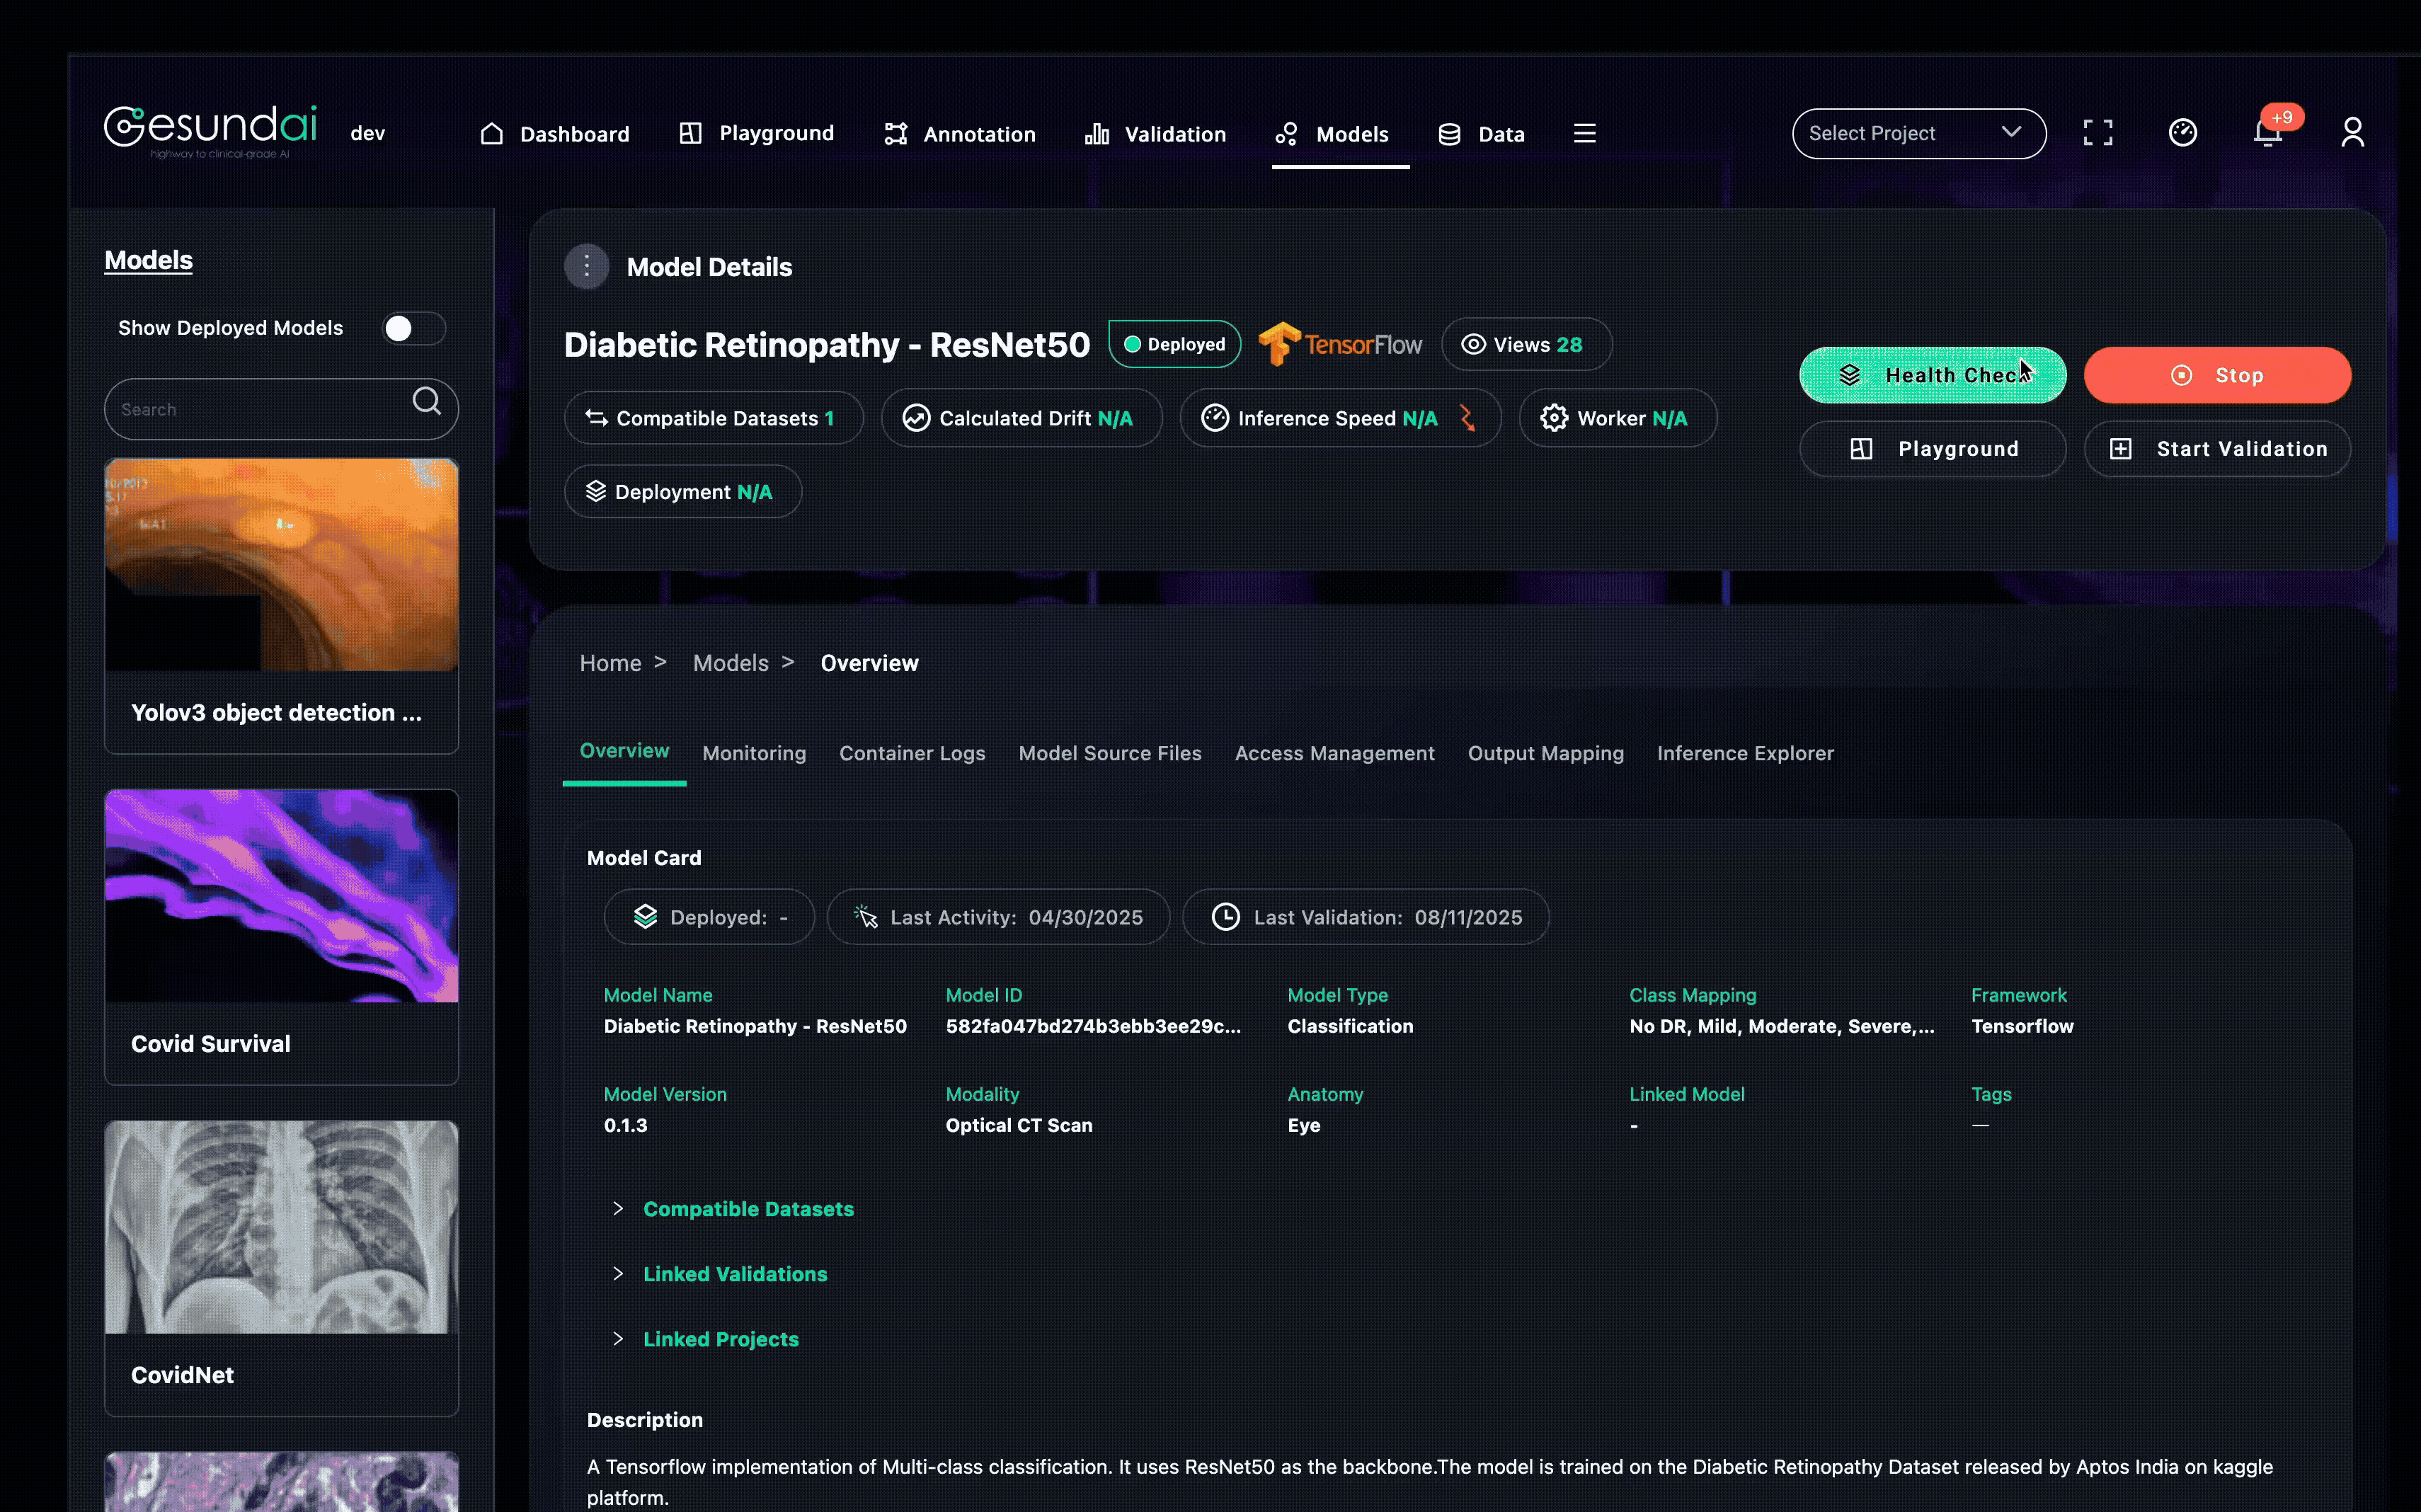Open the Select Project dropdown

1918,133
